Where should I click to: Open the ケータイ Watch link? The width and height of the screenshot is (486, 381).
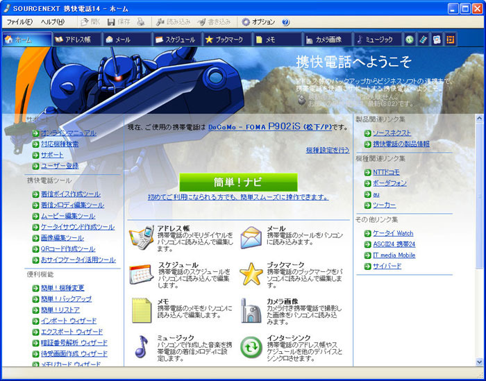[x=393, y=233]
